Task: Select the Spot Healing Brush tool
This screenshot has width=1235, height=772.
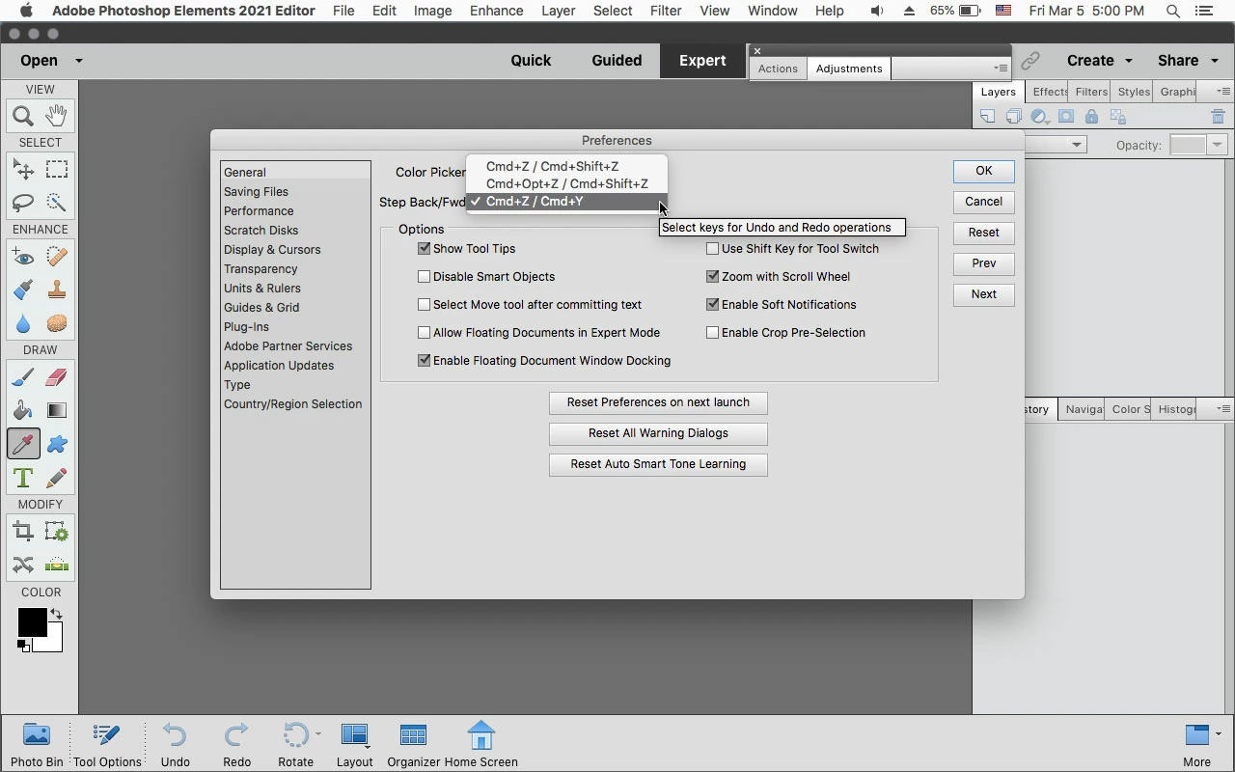Action: click(x=57, y=257)
